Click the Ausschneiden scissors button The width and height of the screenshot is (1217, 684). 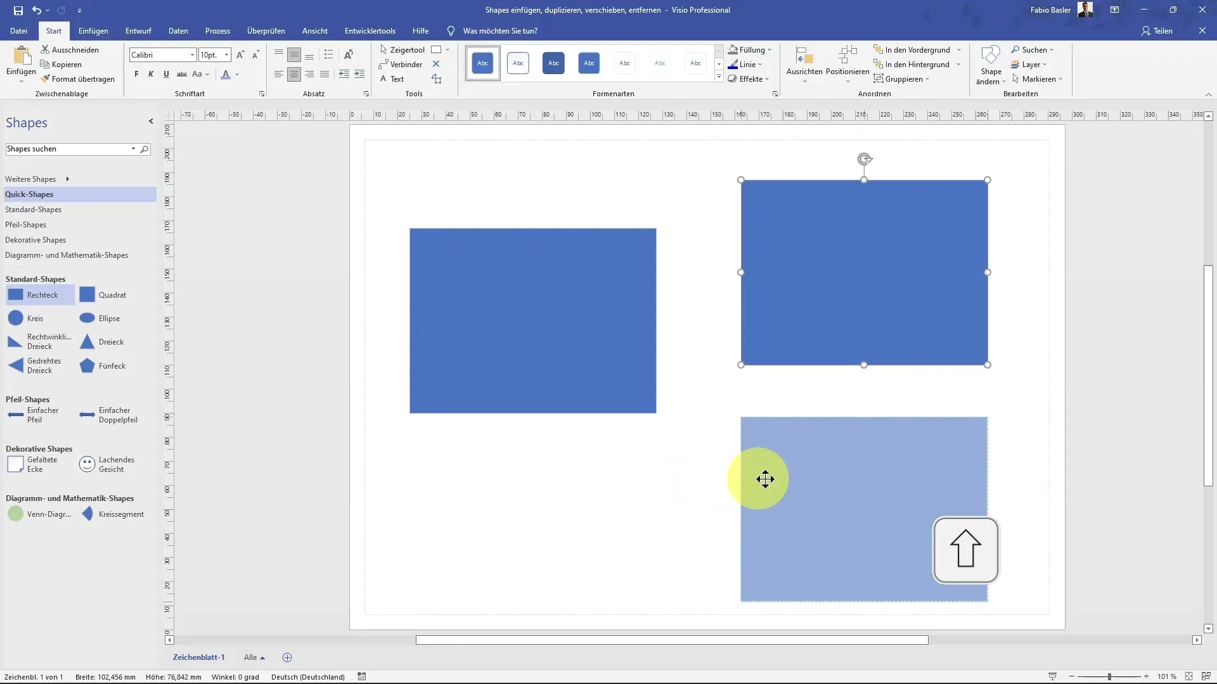70,49
